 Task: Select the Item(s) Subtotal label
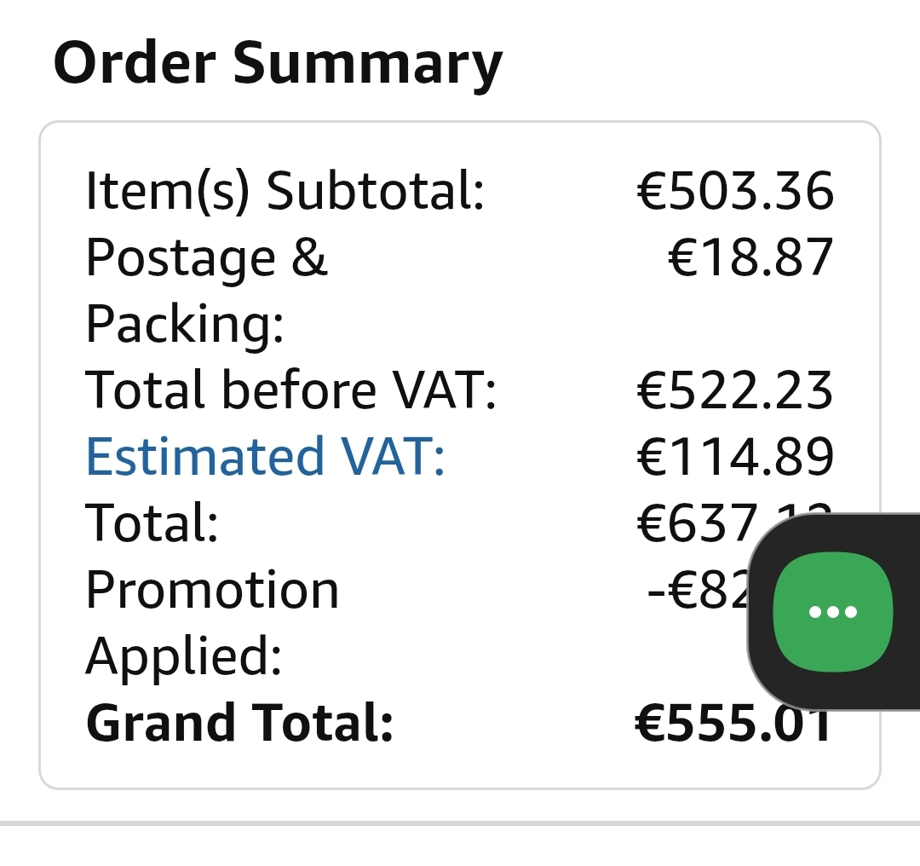285,190
